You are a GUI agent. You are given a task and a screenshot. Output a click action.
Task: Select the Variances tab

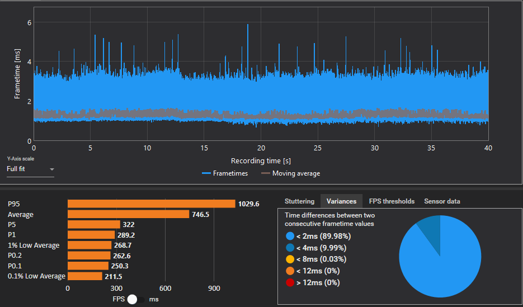click(x=342, y=201)
